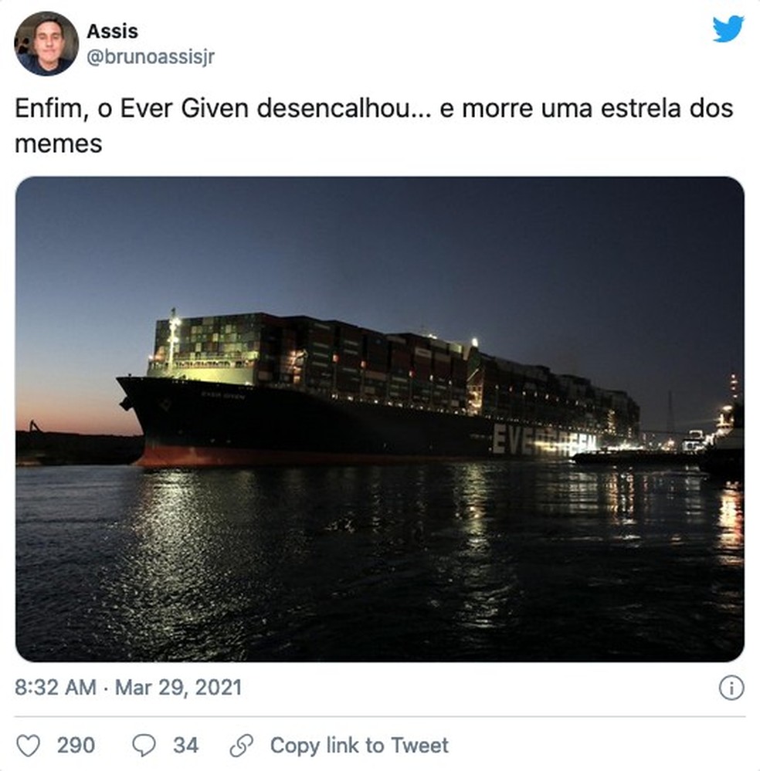Image resolution: width=760 pixels, height=771 pixels.
Task: Like the tweet by clicking the heart icon
Action: 29,746
